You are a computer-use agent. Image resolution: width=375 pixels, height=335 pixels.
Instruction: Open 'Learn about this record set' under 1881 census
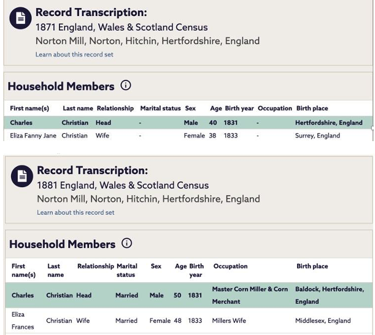point(75,213)
